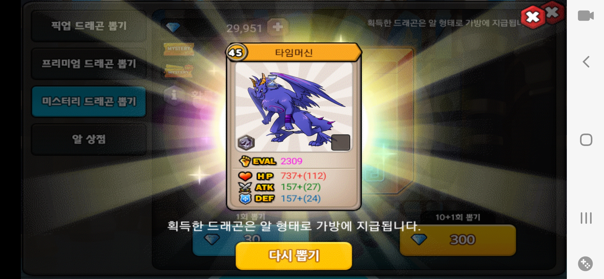Viewport: 604px width, 279px height.
Task: Tap the screen record camera icon
Action: 586,16
